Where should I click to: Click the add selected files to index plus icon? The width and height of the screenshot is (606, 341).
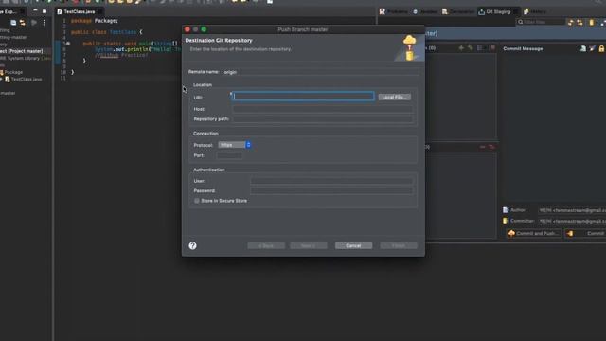(x=461, y=48)
